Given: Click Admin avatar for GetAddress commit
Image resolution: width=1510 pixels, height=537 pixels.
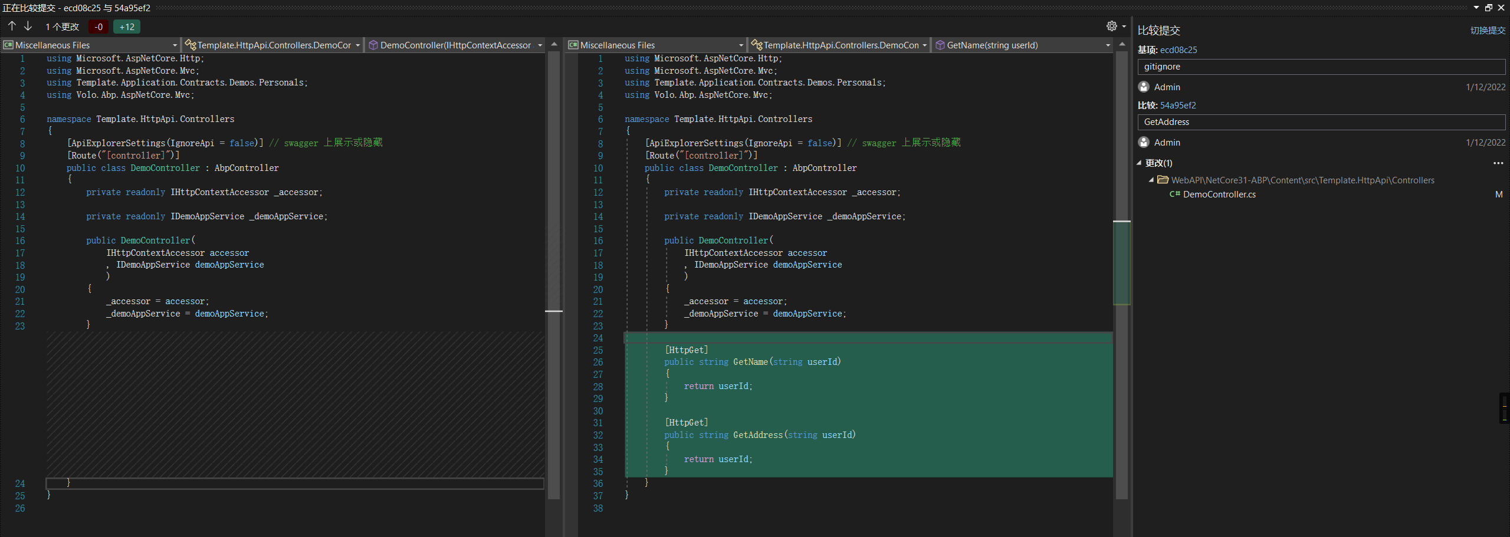Looking at the screenshot, I should tap(1144, 142).
